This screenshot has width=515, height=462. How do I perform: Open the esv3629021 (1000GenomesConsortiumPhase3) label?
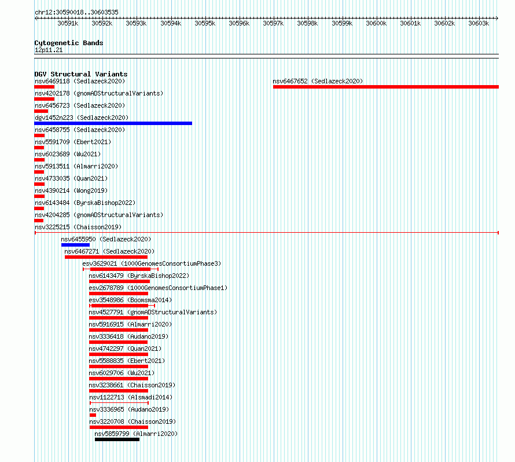click(152, 263)
